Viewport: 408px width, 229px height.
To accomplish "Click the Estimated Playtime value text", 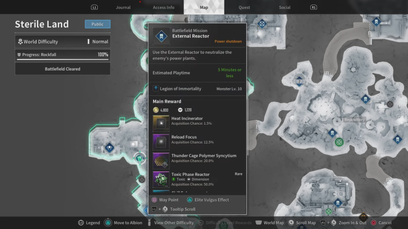I will click(x=230, y=73).
